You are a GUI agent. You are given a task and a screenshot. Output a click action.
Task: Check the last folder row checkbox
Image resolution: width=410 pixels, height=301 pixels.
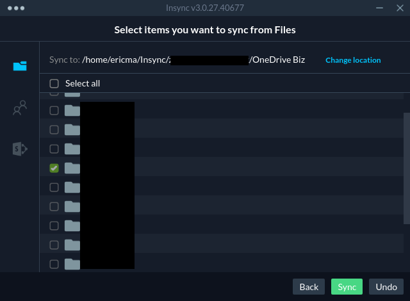click(x=54, y=264)
